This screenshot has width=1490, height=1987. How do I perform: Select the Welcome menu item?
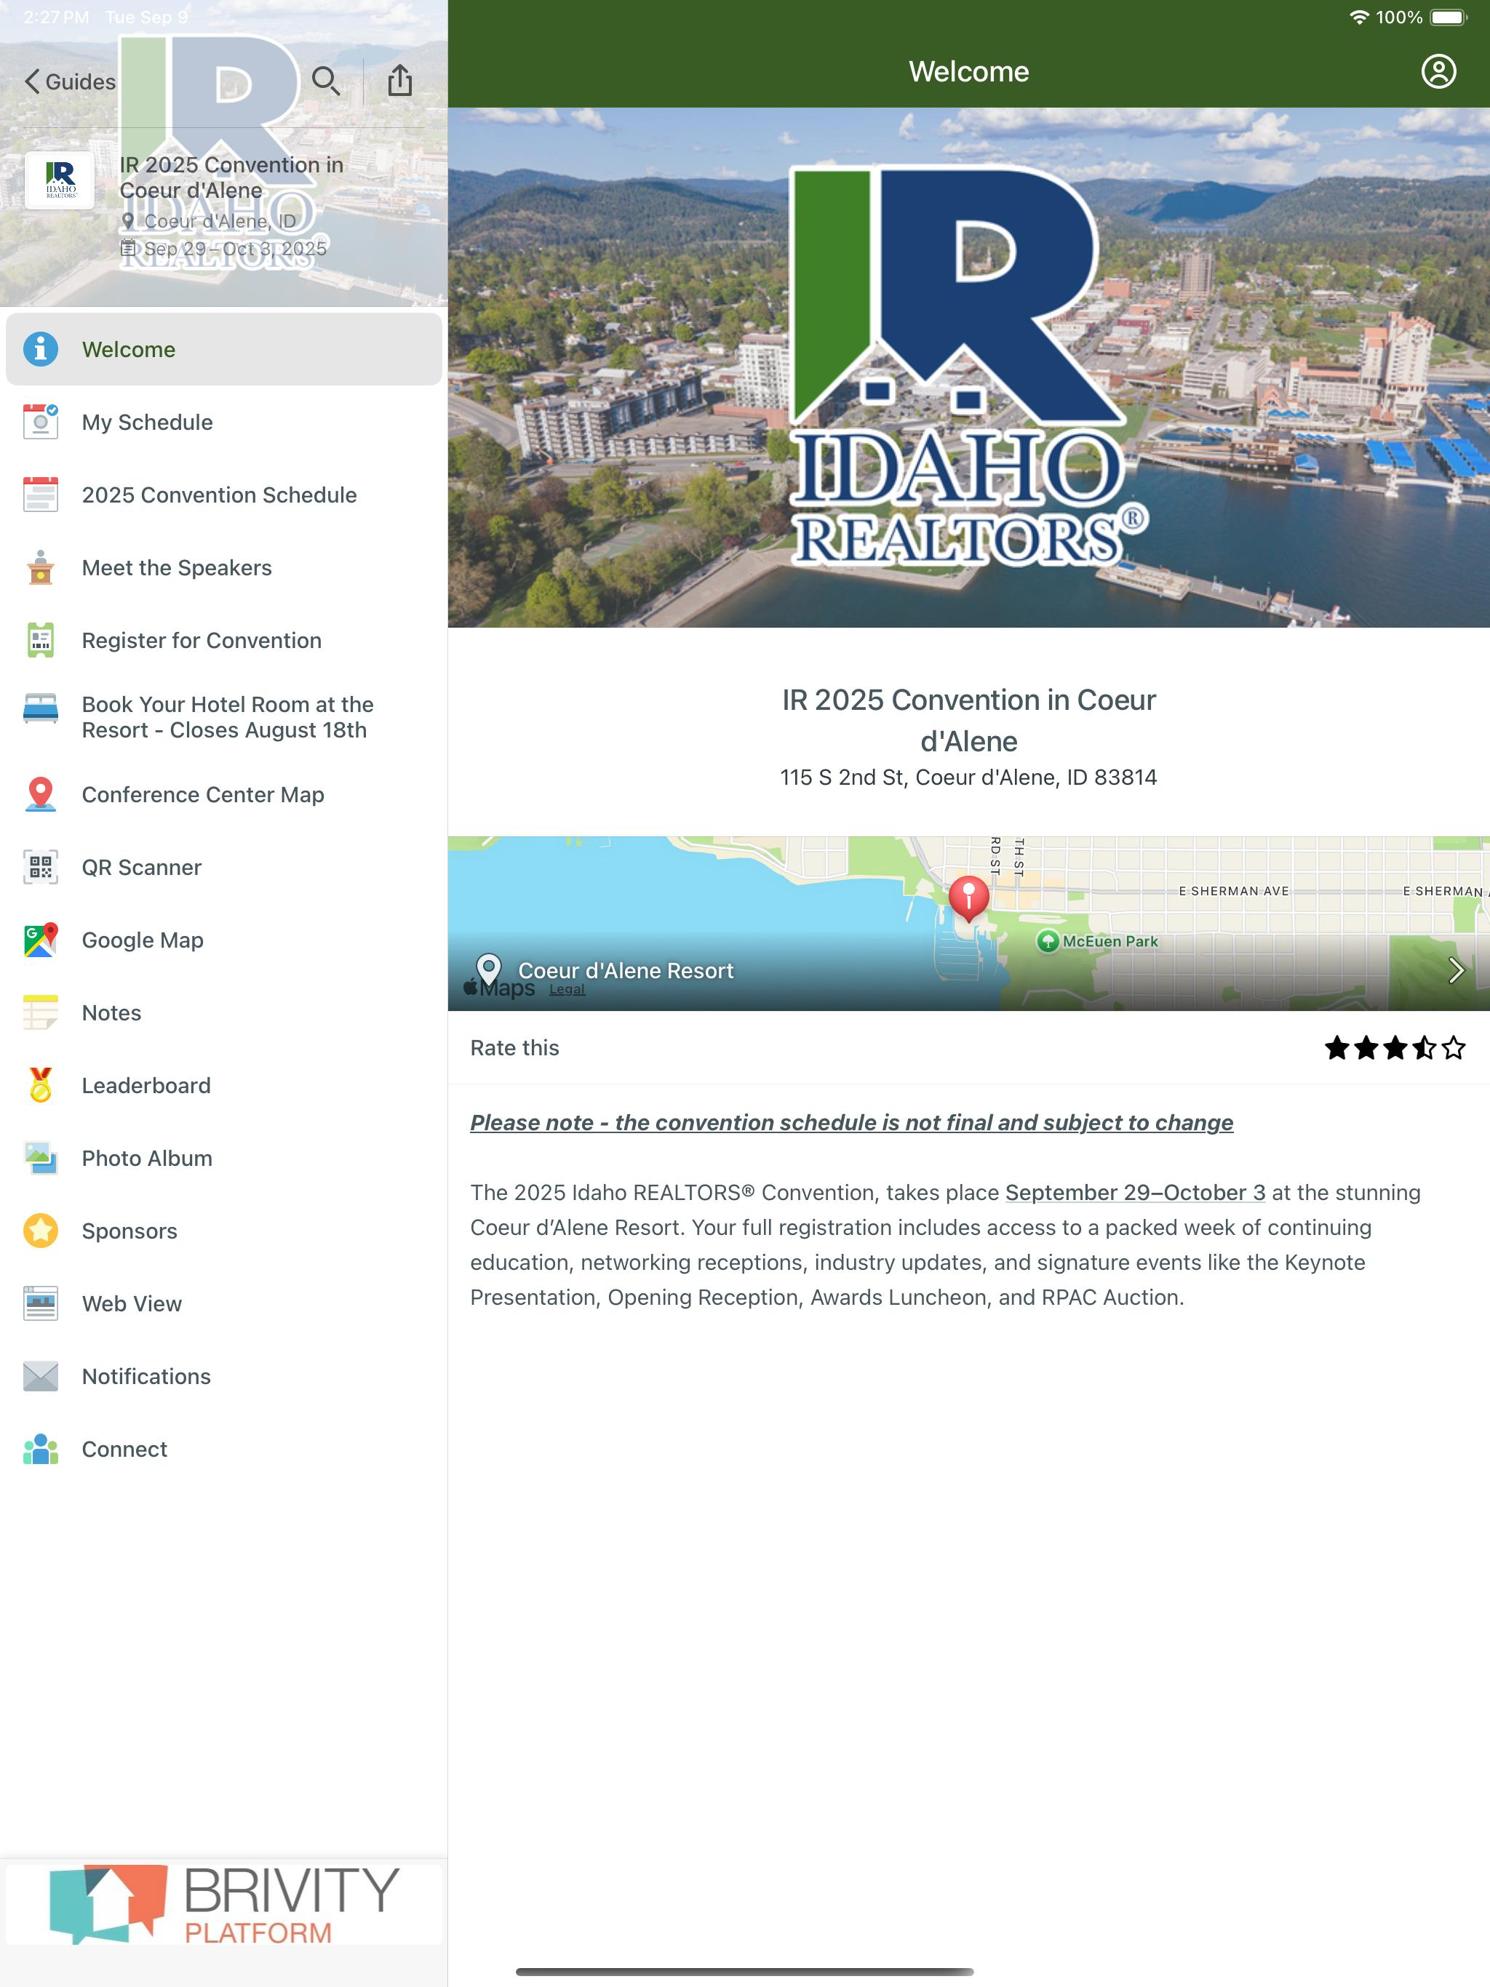[x=224, y=348]
